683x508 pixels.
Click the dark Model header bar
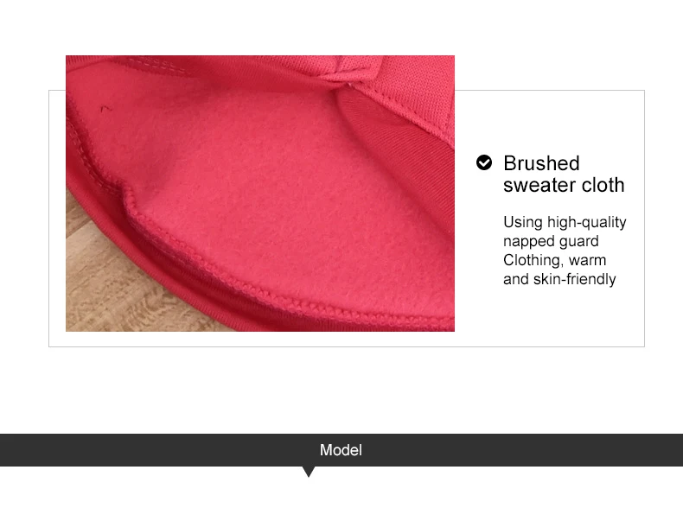point(341,450)
